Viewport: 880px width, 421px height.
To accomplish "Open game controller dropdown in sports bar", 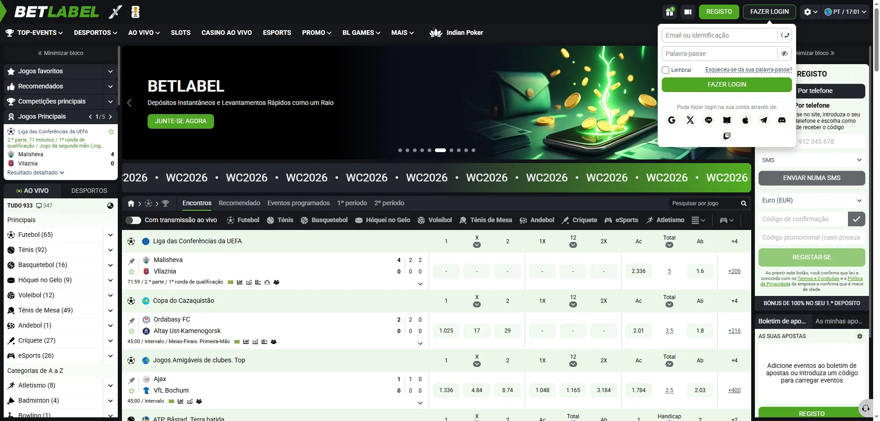I will coord(726,220).
